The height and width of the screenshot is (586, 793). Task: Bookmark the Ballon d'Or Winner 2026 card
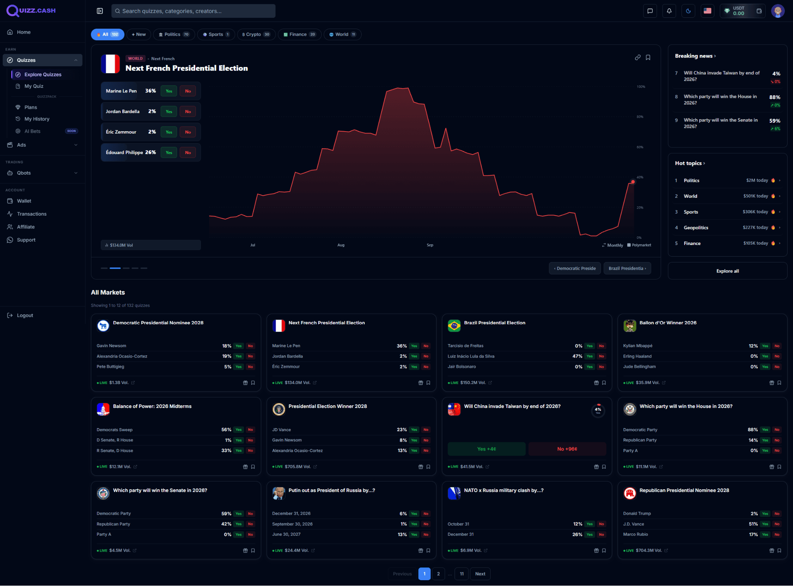[779, 383]
